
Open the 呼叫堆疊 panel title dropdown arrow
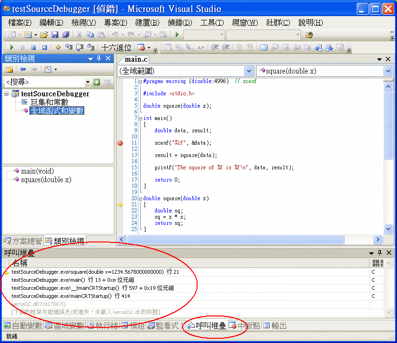[371, 253]
